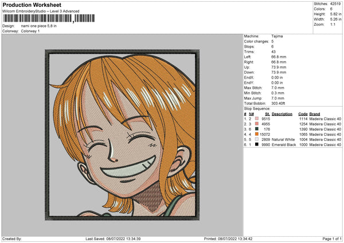Select the Natural White color swatch
The image size is (344, 243).
257,139
